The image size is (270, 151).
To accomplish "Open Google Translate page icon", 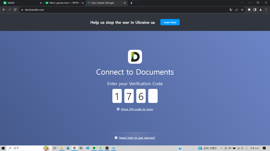I will coord(231,10).
